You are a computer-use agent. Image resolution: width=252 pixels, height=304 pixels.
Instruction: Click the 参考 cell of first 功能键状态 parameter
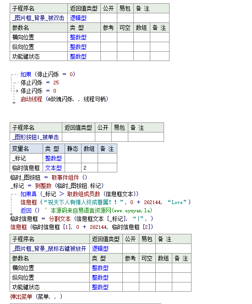[x=109, y=56]
